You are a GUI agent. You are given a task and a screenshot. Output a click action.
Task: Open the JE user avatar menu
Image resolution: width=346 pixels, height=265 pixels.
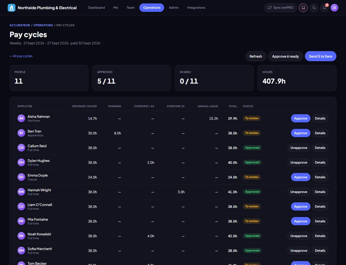point(334,8)
